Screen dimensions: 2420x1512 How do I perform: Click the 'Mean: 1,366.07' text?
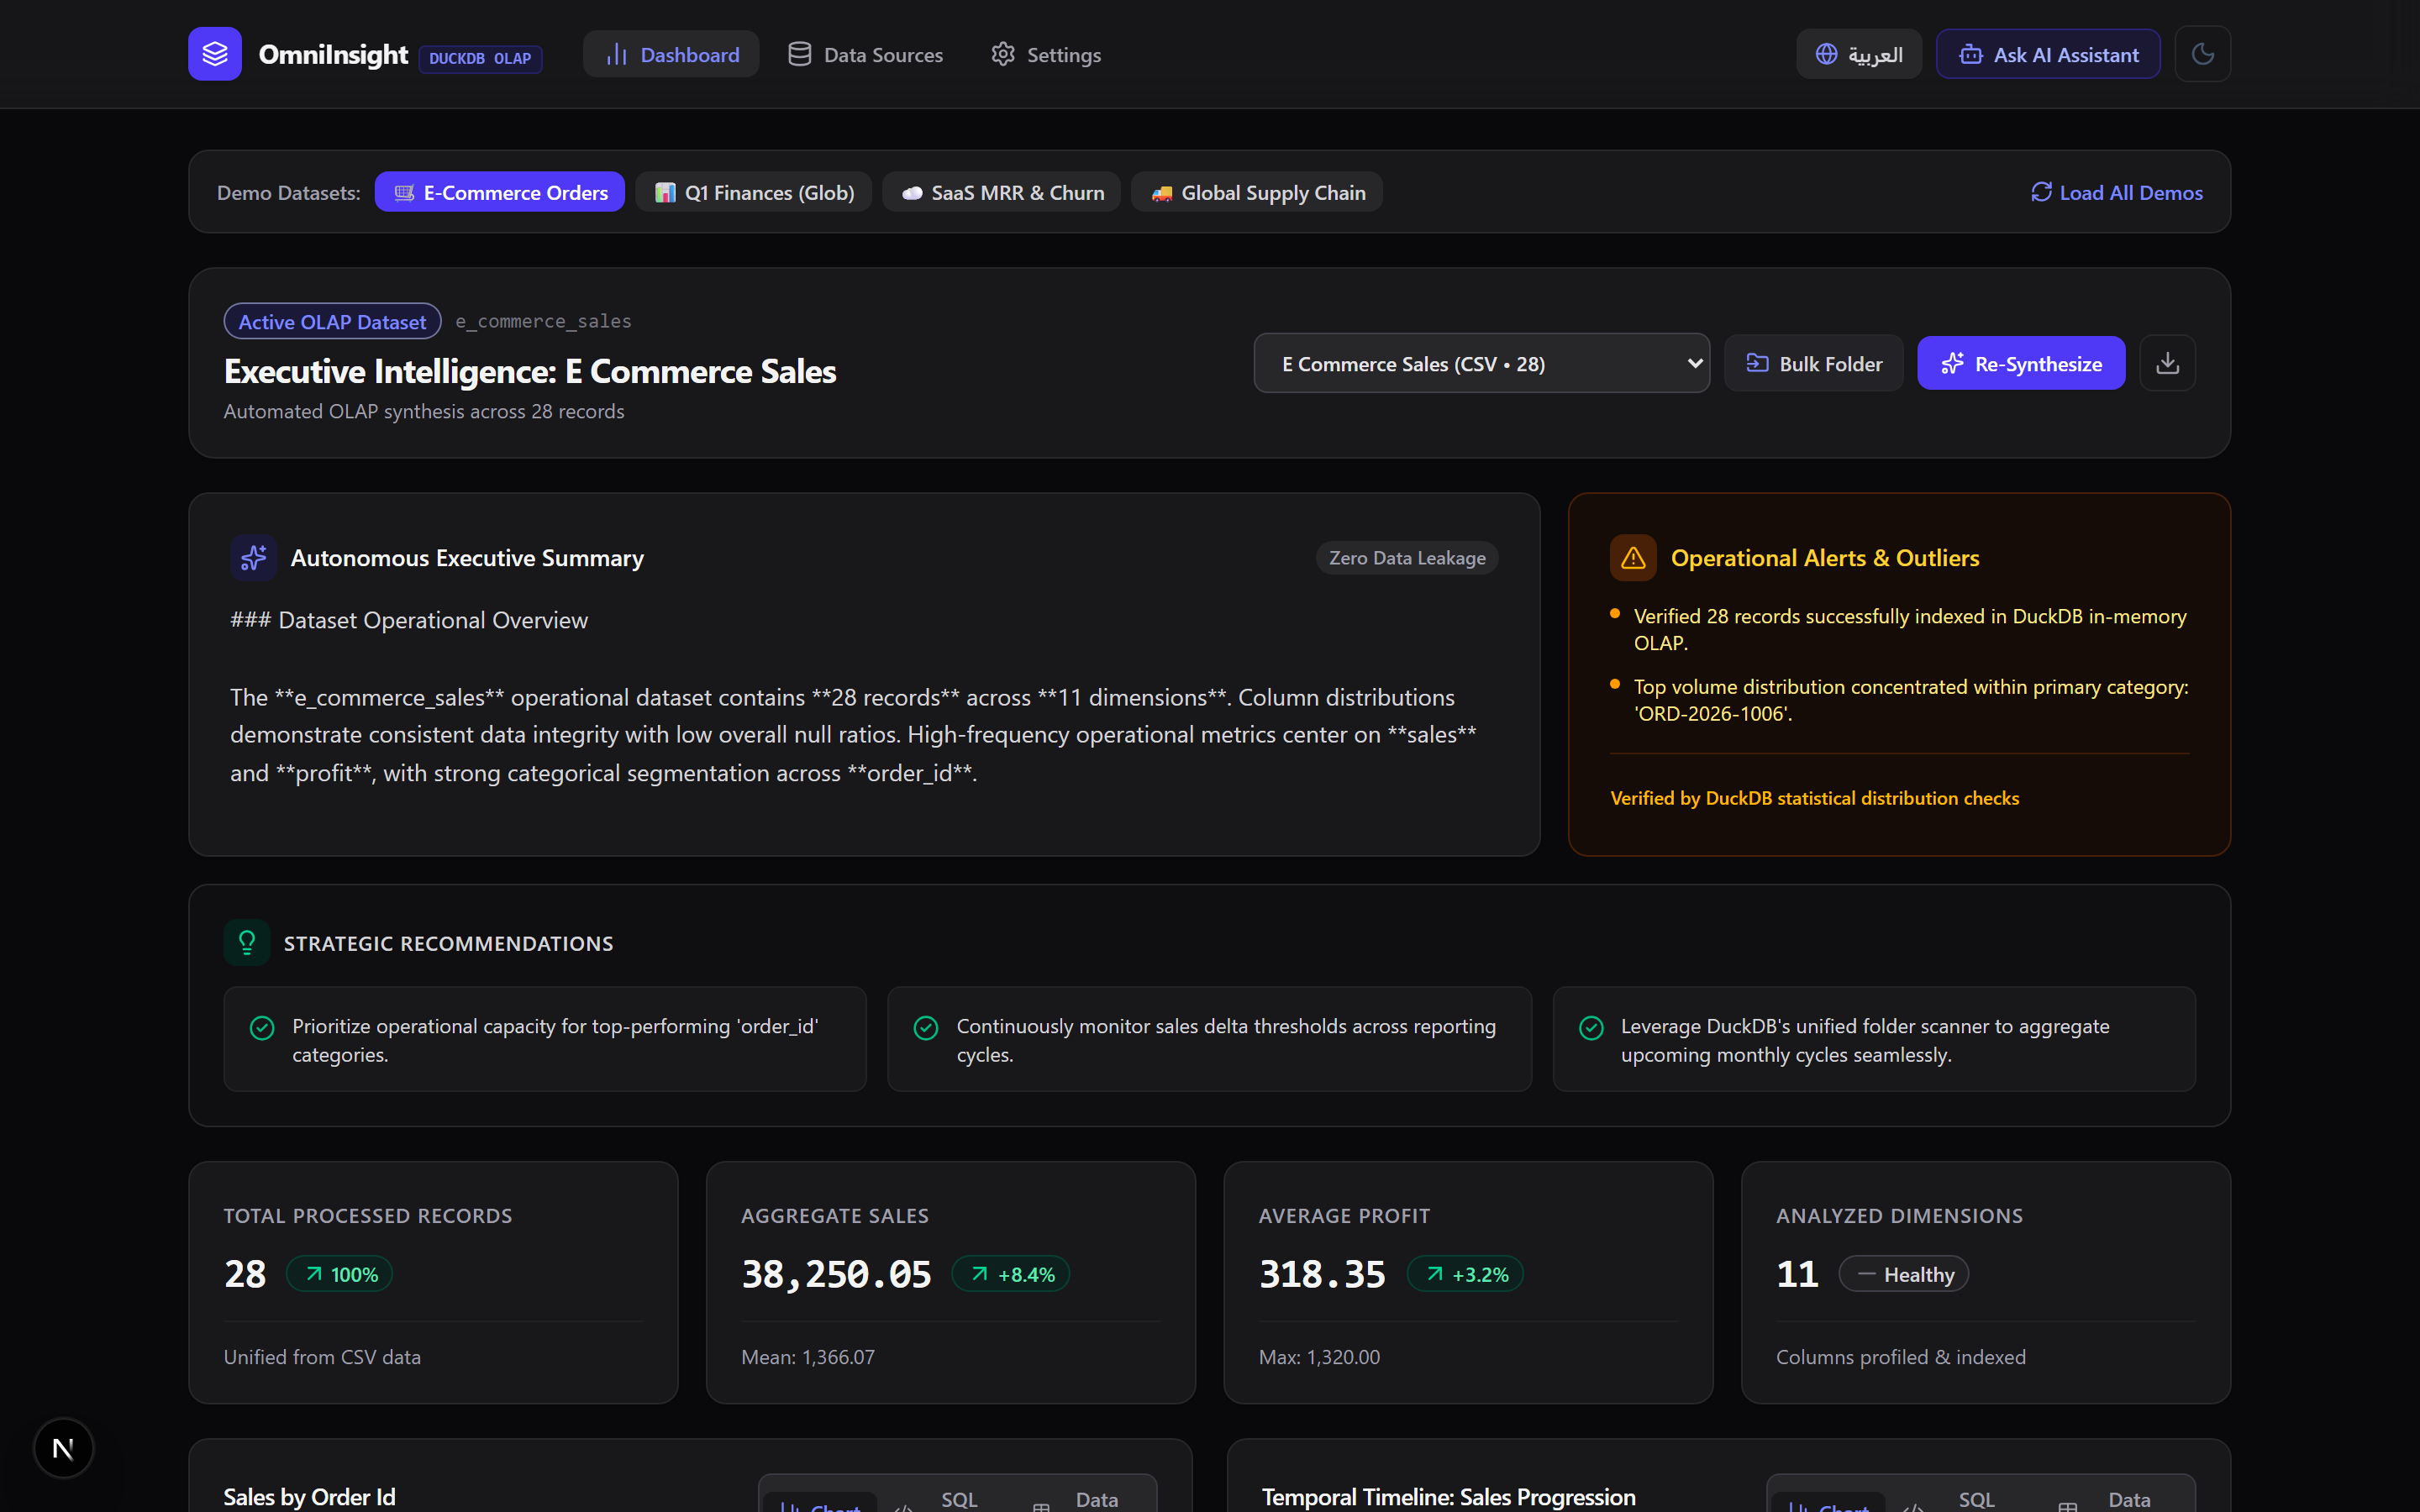point(808,1357)
